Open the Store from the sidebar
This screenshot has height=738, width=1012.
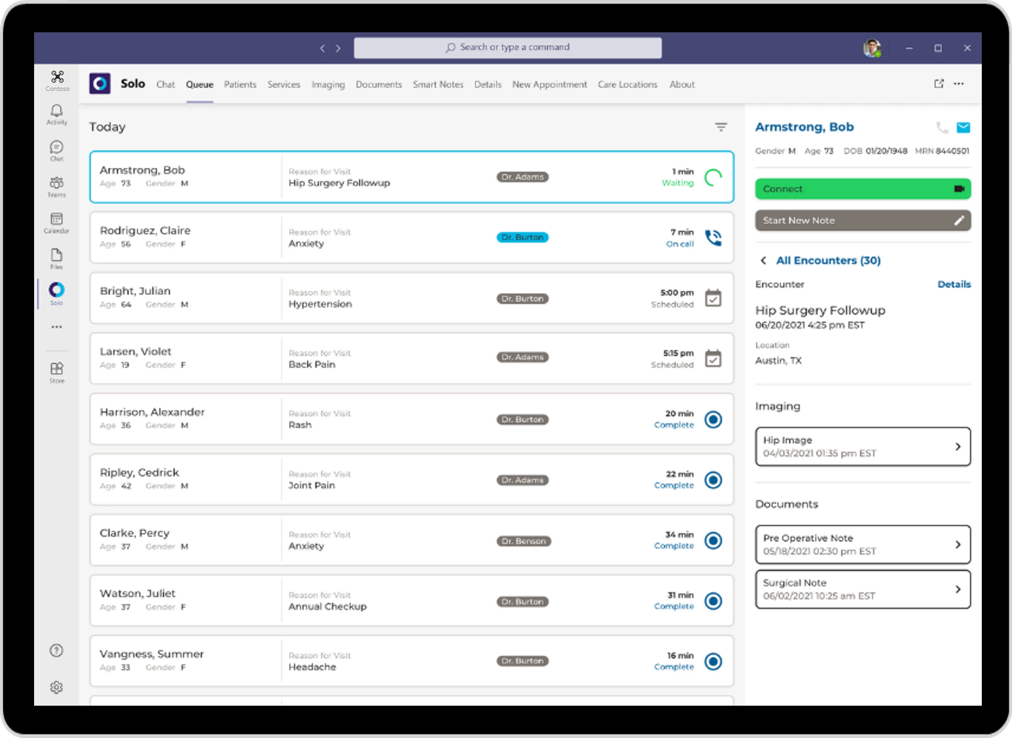tap(57, 369)
